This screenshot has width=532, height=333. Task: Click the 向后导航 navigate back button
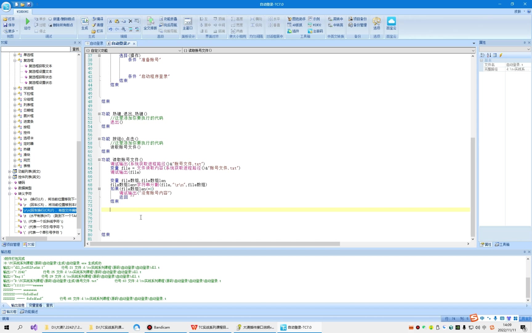tap(168, 25)
